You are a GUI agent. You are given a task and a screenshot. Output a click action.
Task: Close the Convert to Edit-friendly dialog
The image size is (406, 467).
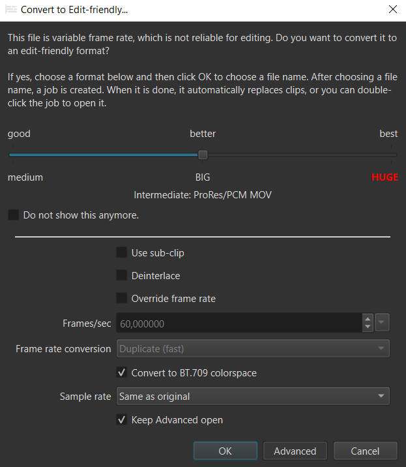392,10
